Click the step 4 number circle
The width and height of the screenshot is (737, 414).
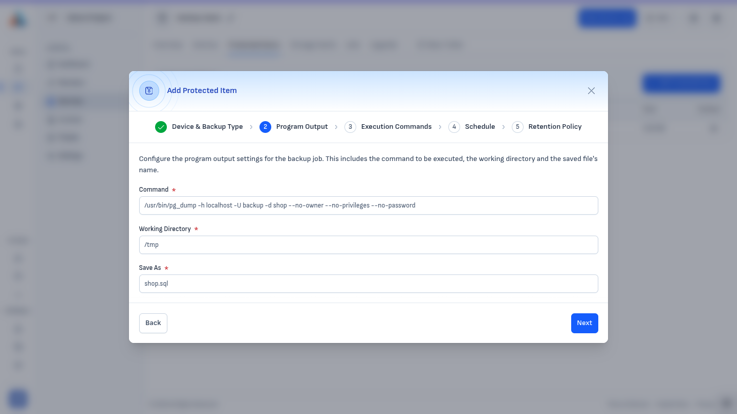pyautogui.click(x=454, y=127)
